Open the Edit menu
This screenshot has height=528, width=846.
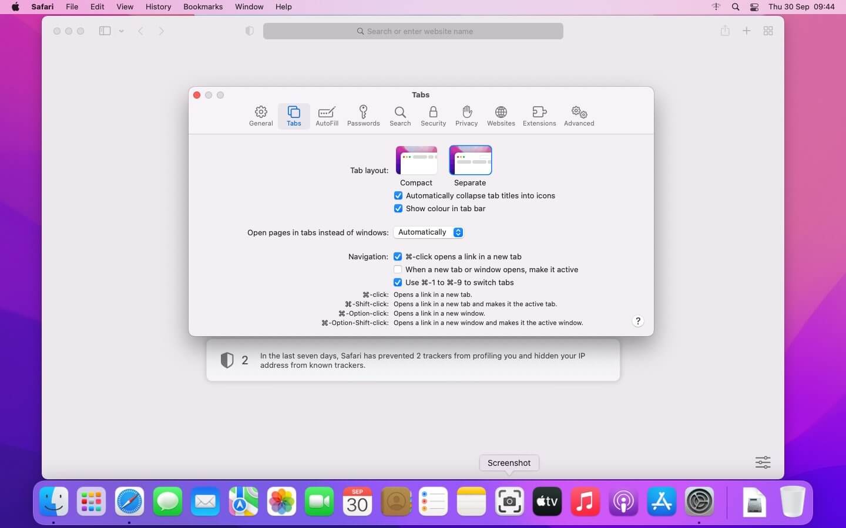tap(98, 7)
